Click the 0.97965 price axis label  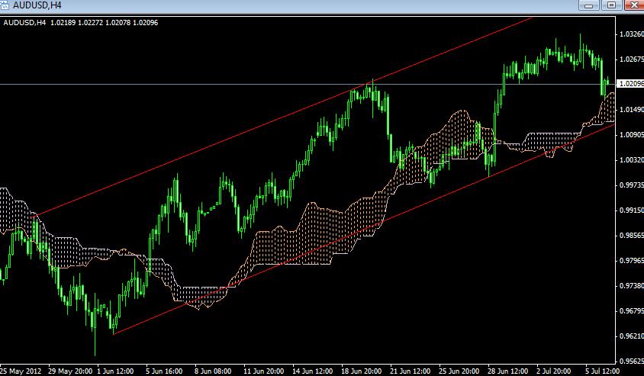coord(631,260)
